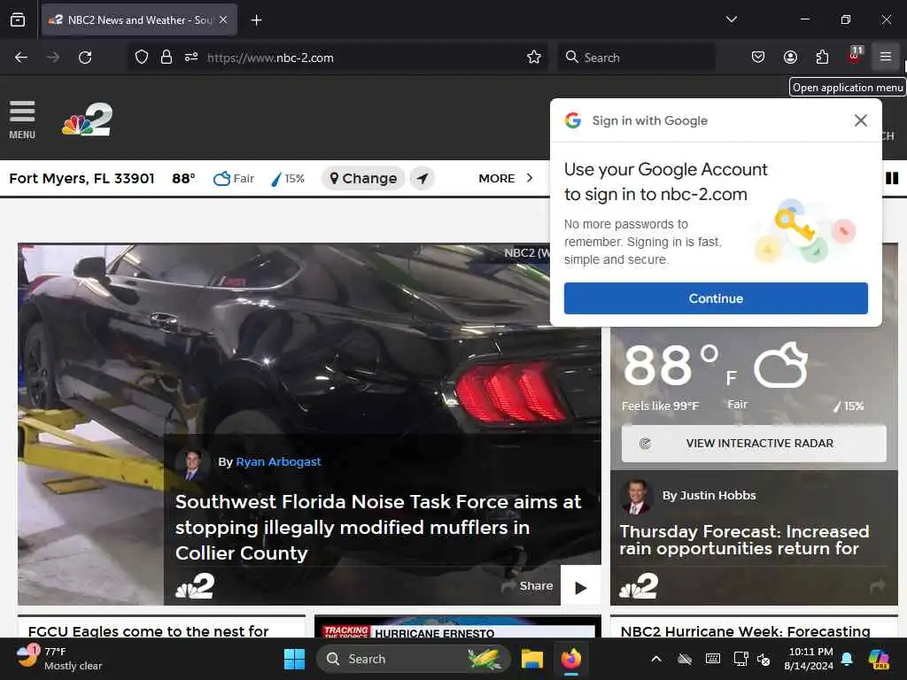The image size is (907, 680).
Task: Open the Ryan Arbogast author link
Action: 278,461
